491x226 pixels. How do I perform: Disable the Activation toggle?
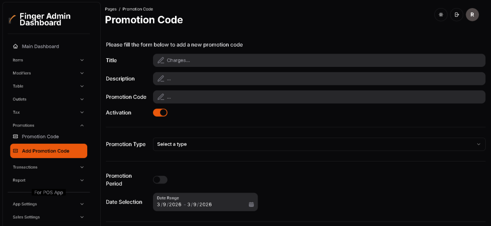point(160,113)
